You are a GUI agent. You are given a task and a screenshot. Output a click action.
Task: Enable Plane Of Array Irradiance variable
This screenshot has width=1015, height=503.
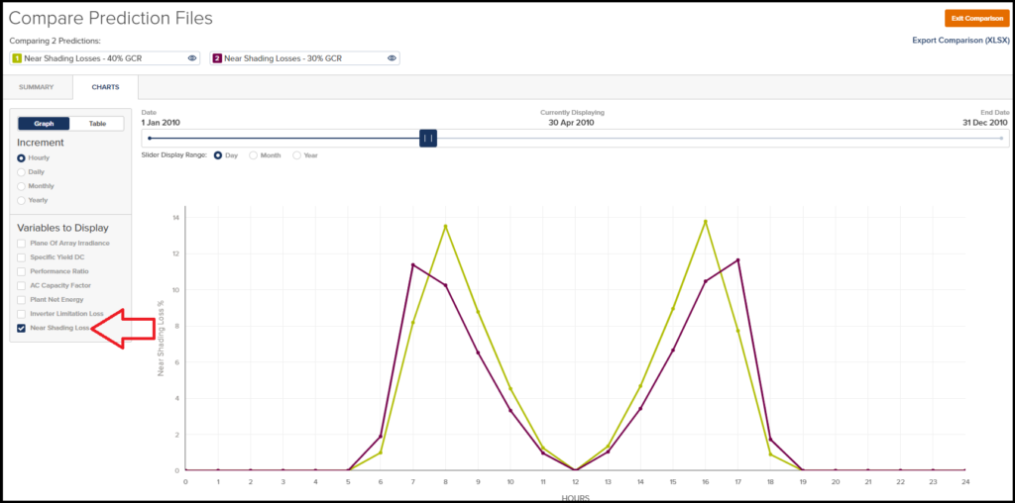22,244
